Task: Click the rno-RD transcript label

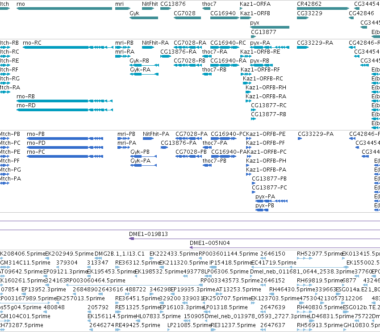Action: (x=26, y=105)
